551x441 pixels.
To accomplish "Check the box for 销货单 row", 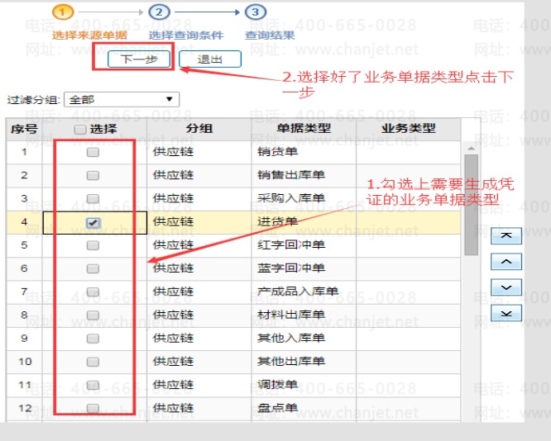I will pos(93,152).
